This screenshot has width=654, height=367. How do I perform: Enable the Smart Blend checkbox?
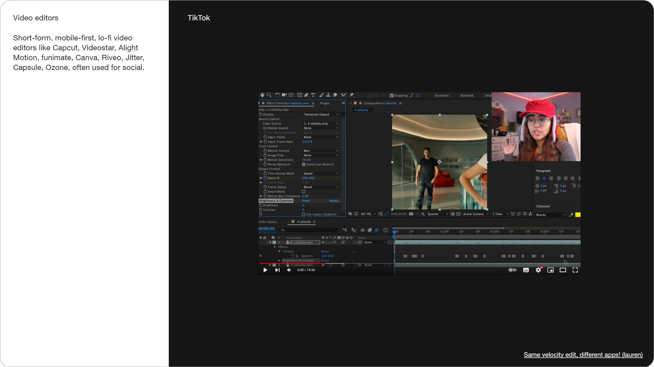303,192
